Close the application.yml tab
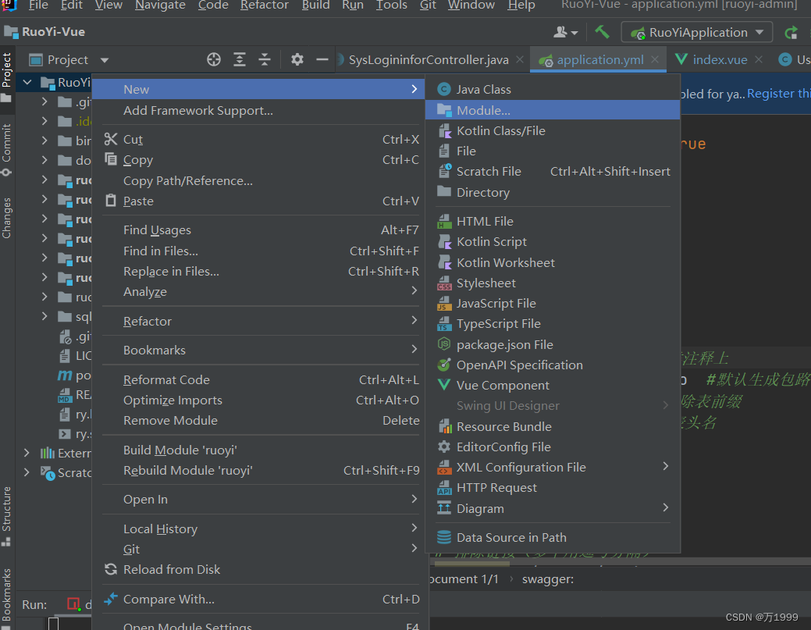 pos(655,59)
